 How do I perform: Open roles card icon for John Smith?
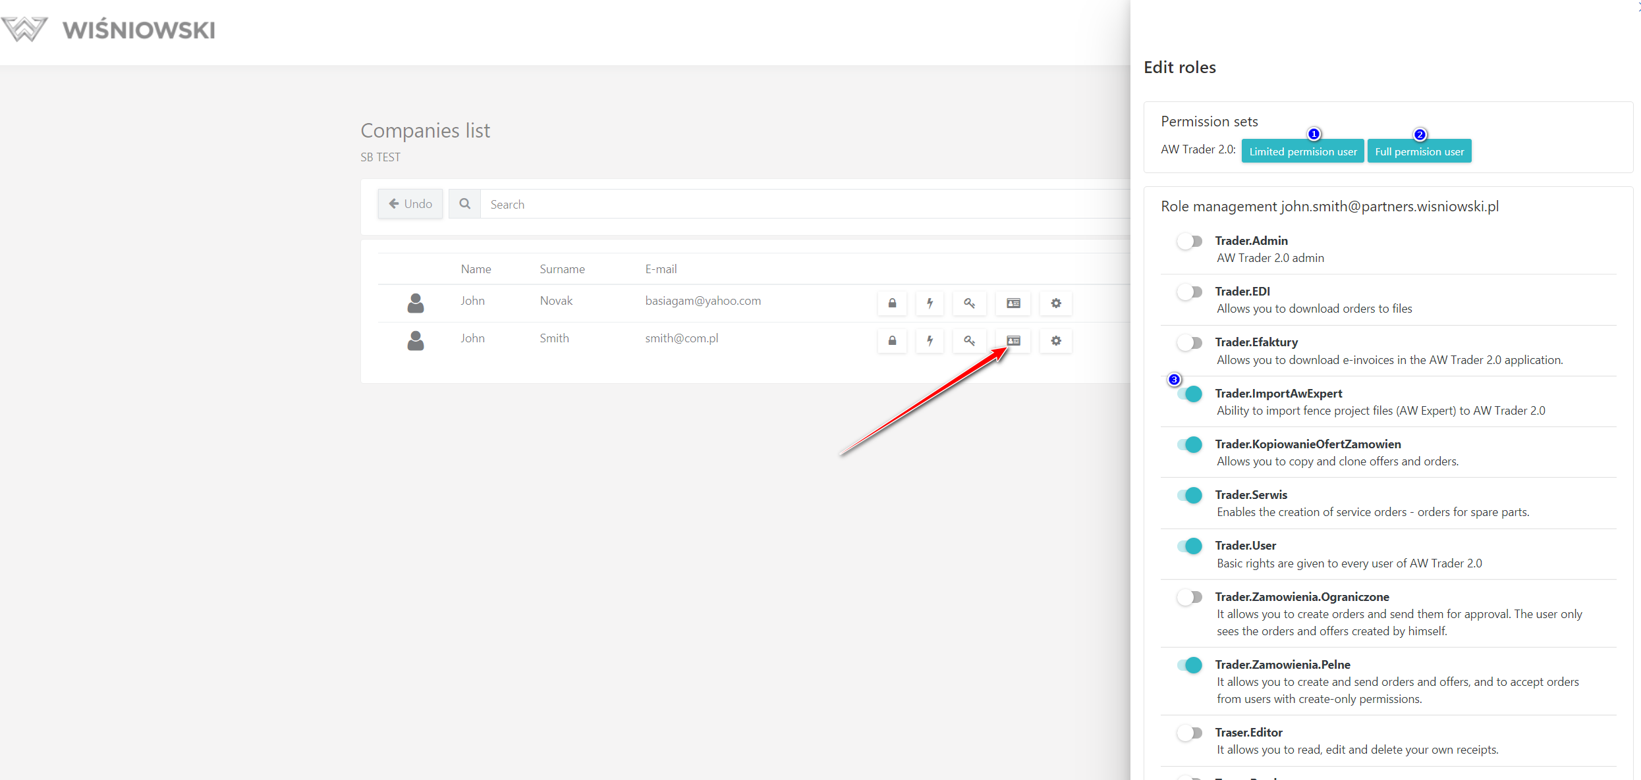pos(1013,341)
